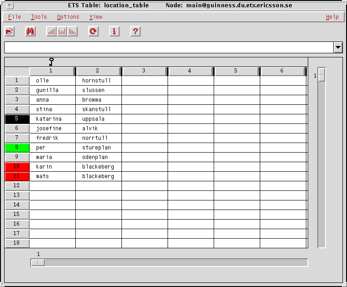Open the View menu
The width and height of the screenshot is (347, 287).
click(x=96, y=17)
